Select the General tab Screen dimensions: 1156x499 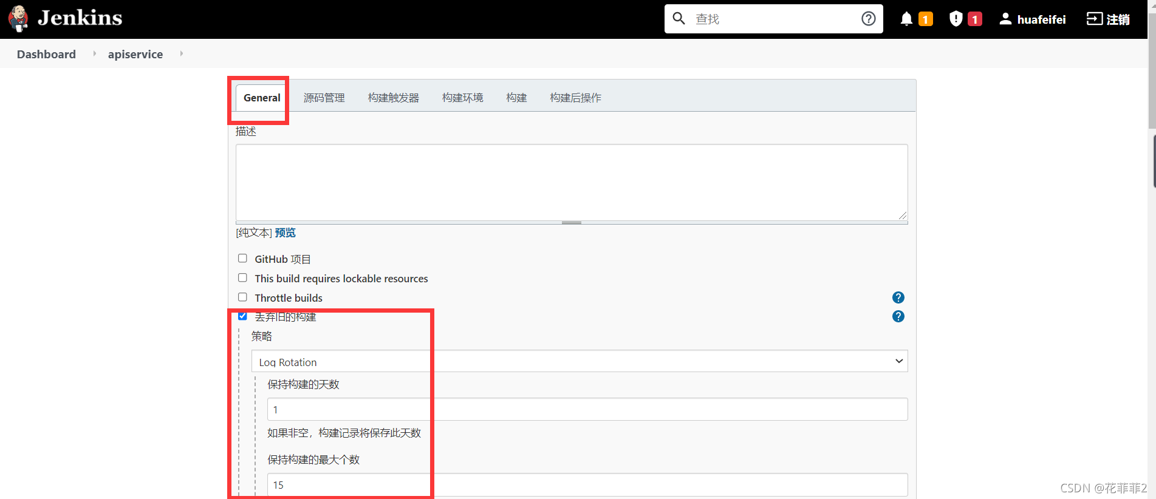coord(262,98)
